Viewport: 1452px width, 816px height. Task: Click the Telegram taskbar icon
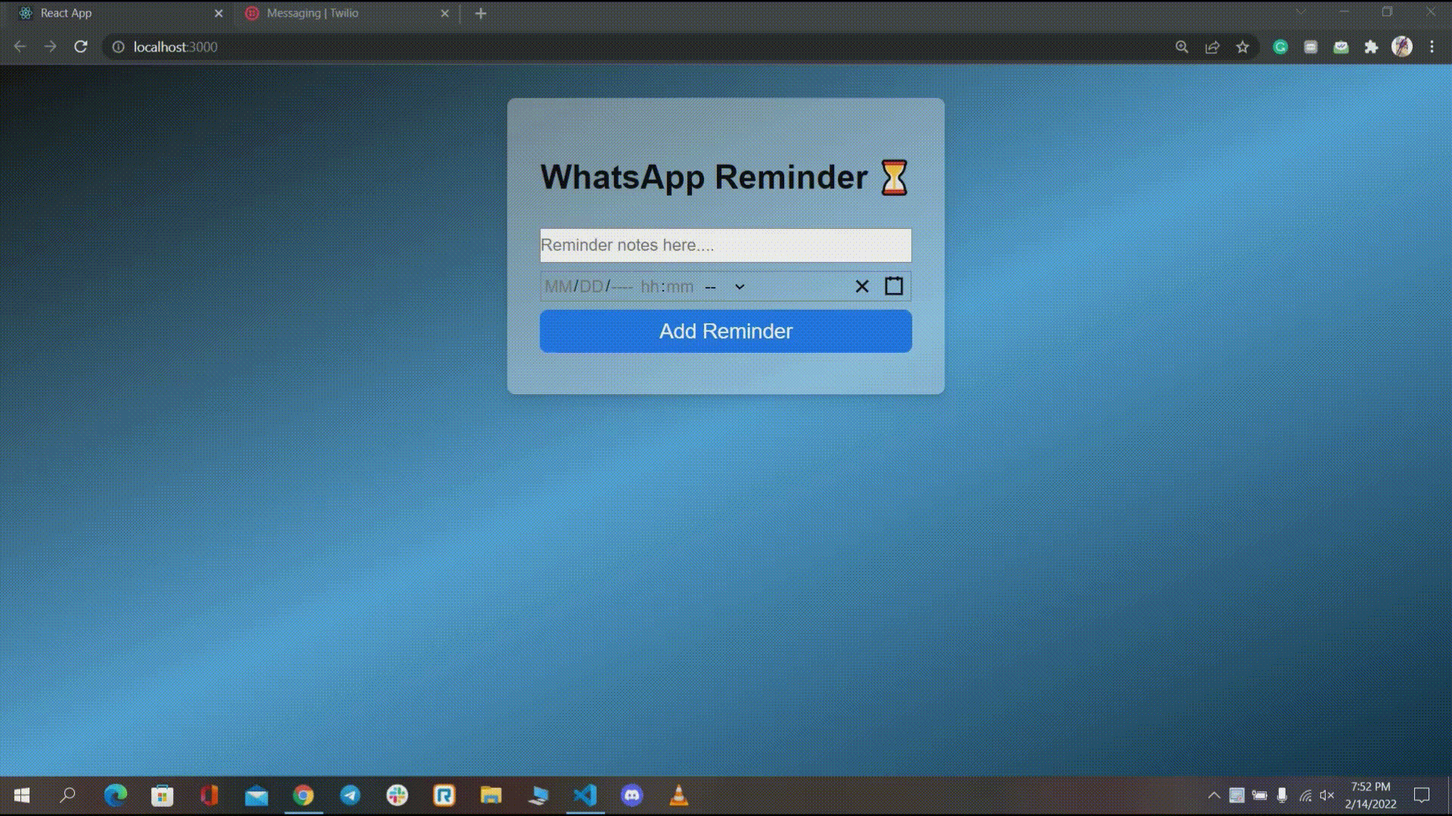(350, 795)
